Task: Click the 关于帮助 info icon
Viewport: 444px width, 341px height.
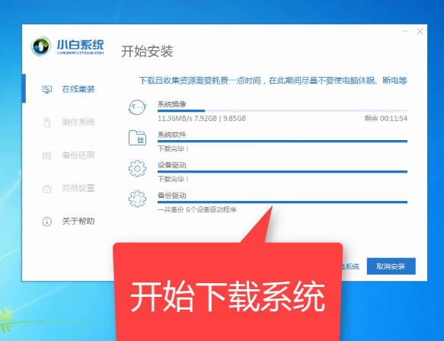Action: (x=46, y=221)
